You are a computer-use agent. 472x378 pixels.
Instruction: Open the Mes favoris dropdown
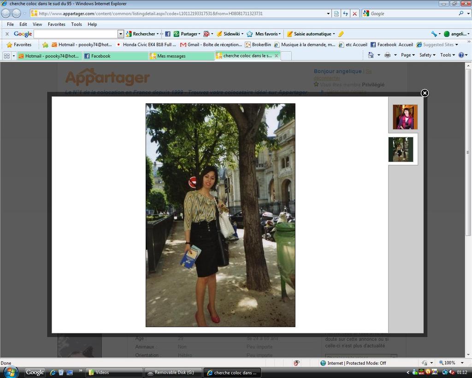point(264,34)
